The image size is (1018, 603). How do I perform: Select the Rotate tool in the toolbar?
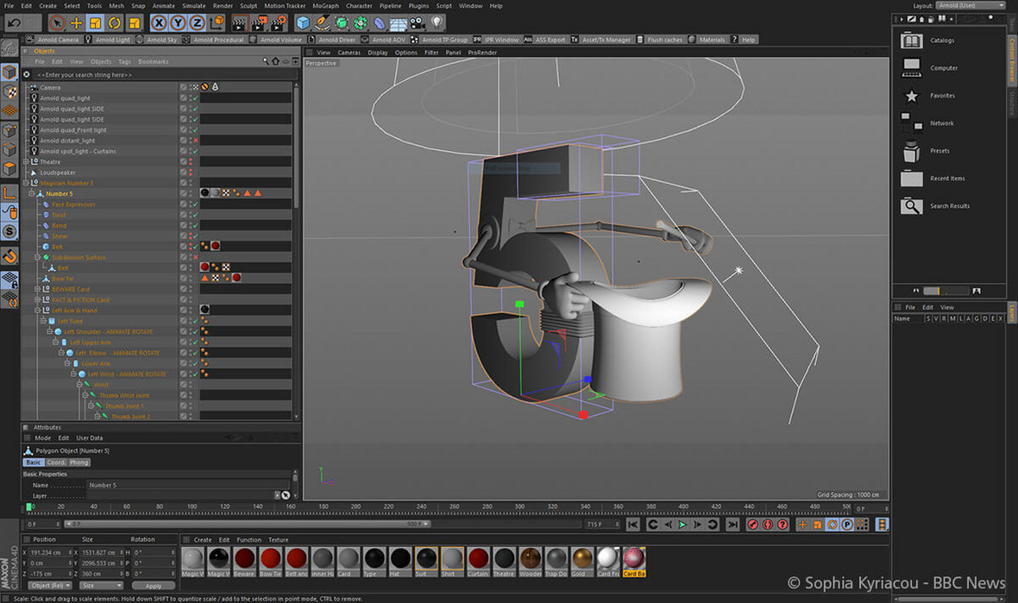(x=114, y=22)
